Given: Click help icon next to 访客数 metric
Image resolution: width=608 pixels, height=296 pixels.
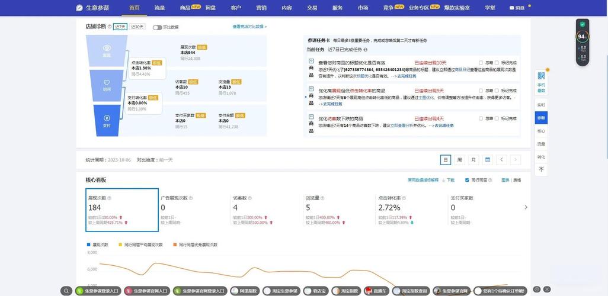Looking at the screenshot, I should pos(249,198).
